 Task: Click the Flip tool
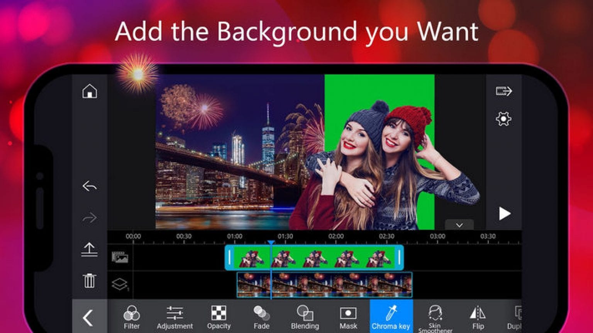[x=478, y=317]
